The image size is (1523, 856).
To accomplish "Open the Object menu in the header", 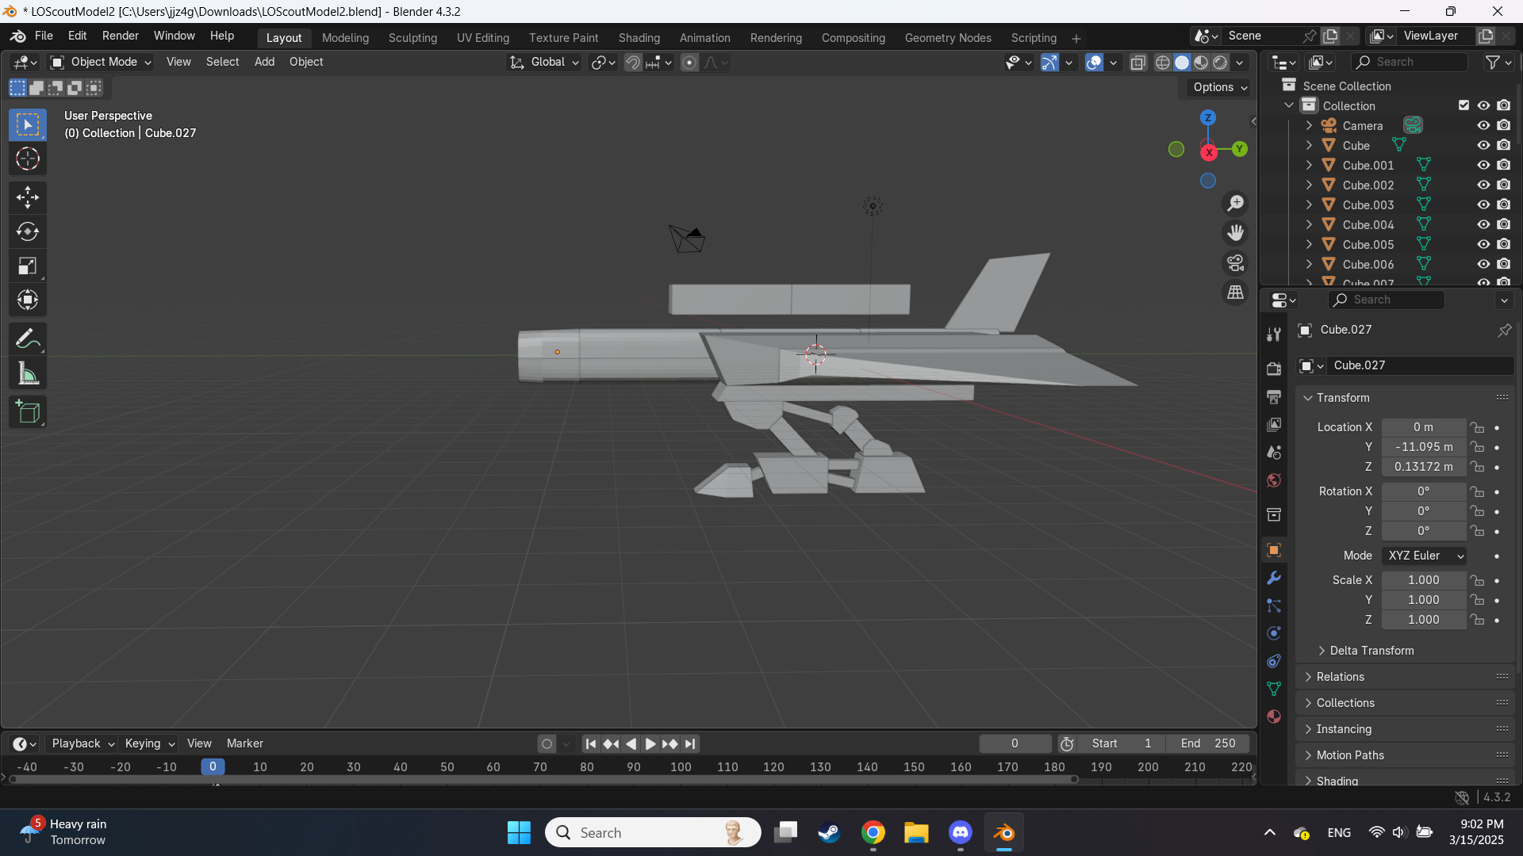I will (x=306, y=62).
